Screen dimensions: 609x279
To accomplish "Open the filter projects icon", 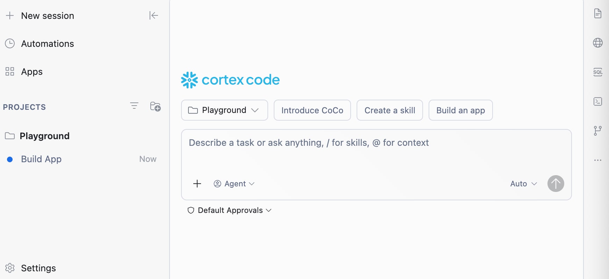I will [134, 106].
